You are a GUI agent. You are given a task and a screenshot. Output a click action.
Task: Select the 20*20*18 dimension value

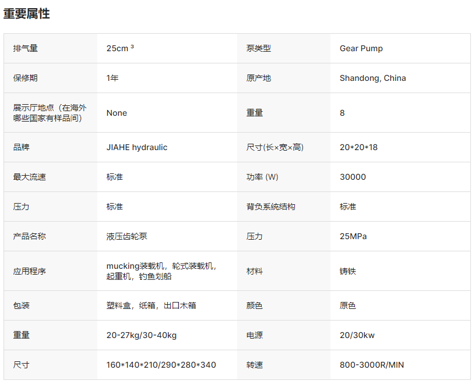tap(358, 147)
